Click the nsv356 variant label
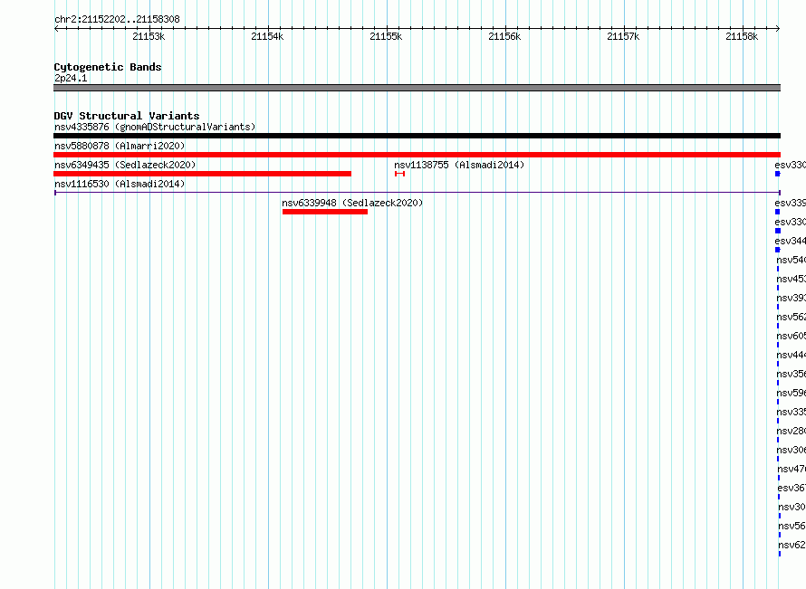This screenshot has width=806, height=589. click(x=792, y=374)
